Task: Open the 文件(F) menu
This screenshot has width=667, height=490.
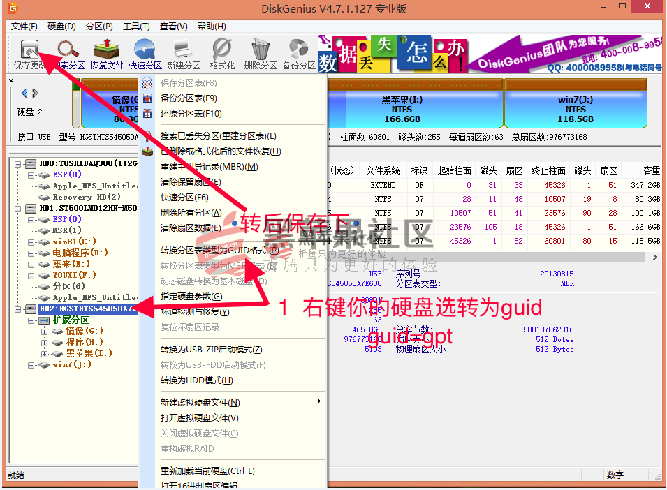Action: click(x=24, y=27)
